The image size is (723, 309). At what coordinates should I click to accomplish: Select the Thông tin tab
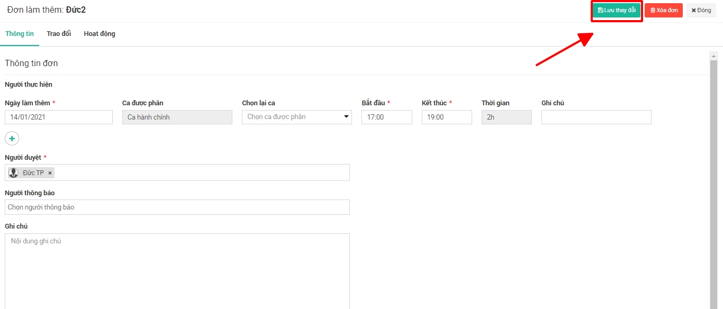click(x=20, y=34)
